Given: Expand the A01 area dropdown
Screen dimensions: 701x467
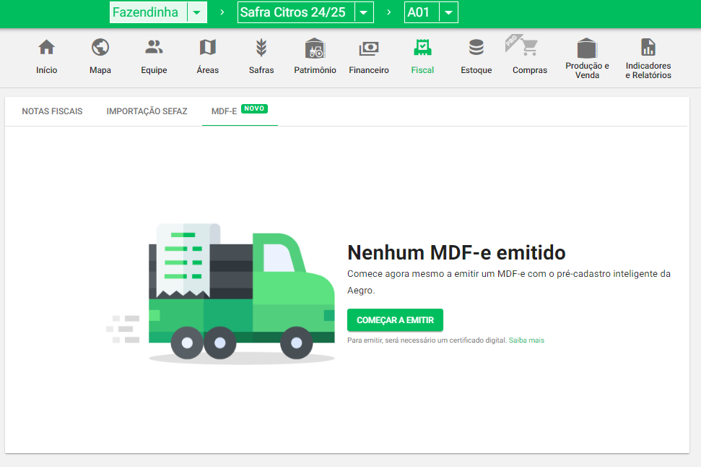Looking at the screenshot, I should pyautogui.click(x=448, y=13).
